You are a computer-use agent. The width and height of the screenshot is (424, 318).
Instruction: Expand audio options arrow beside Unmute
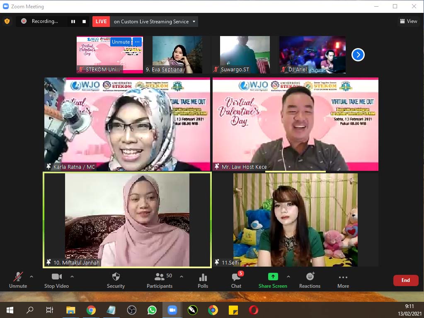31,277
